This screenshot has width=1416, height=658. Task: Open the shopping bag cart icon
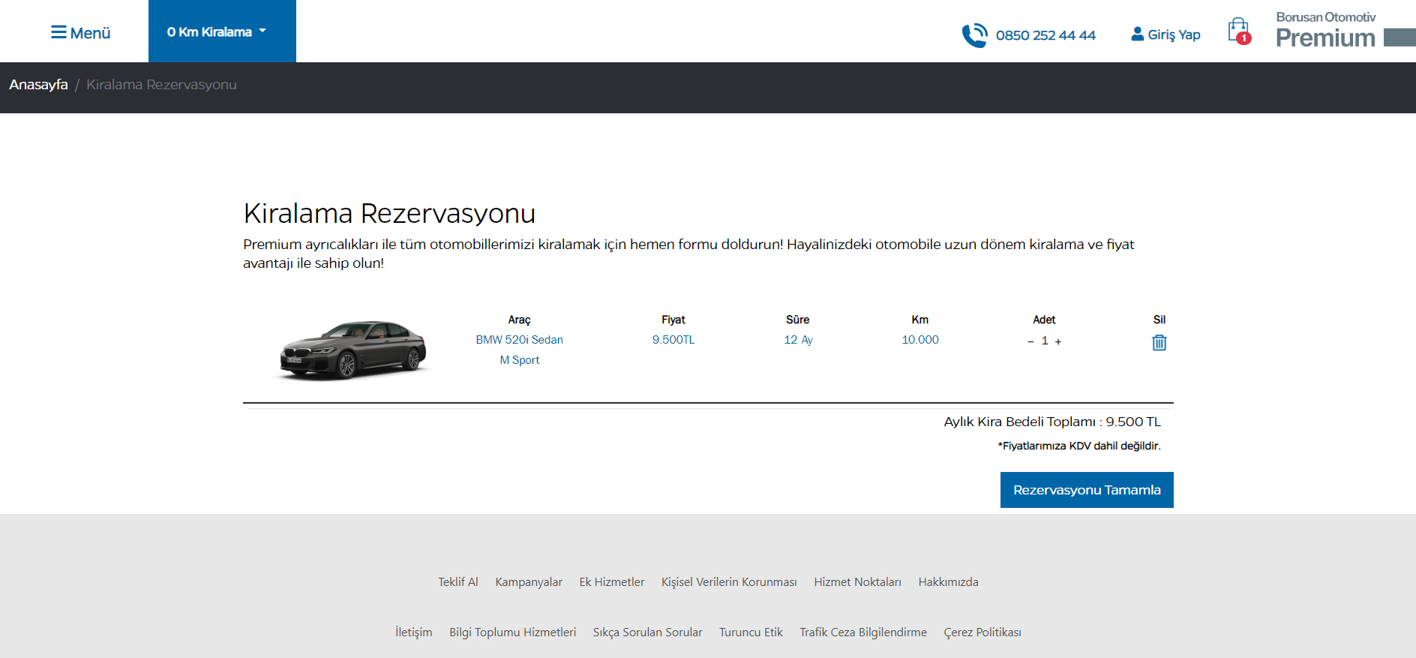(x=1239, y=31)
